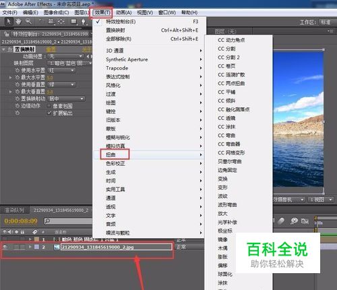Select the Rotation tool
337x290 pixels.
tap(40, 22)
